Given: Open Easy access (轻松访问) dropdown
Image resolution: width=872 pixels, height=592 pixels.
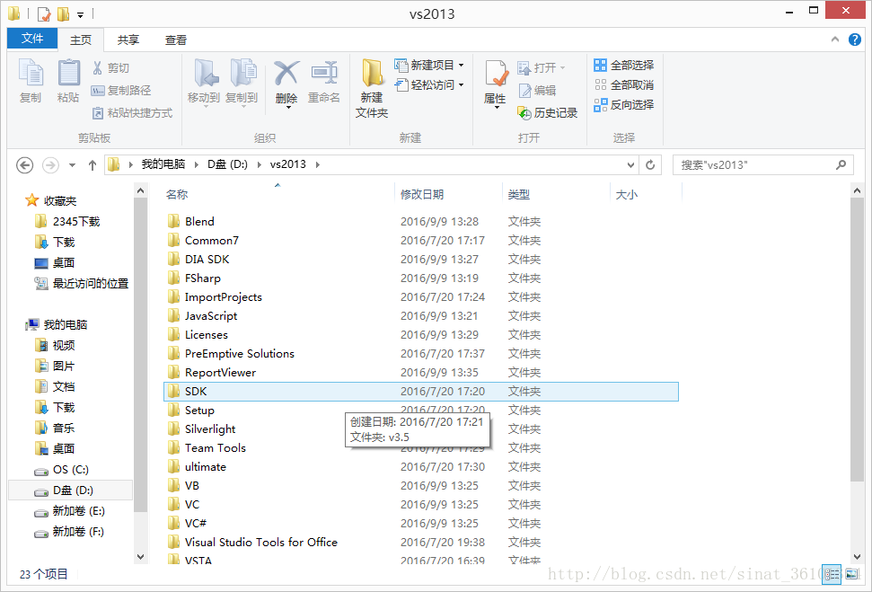Looking at the screenshot, I should pyautogui.click(x=428, y=85).
